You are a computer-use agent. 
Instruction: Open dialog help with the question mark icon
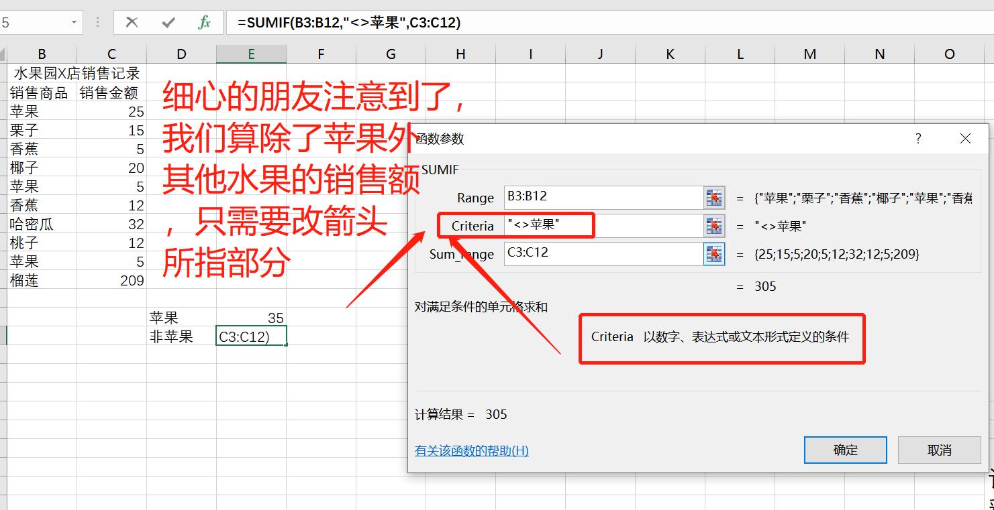click(x=917, y=139)
